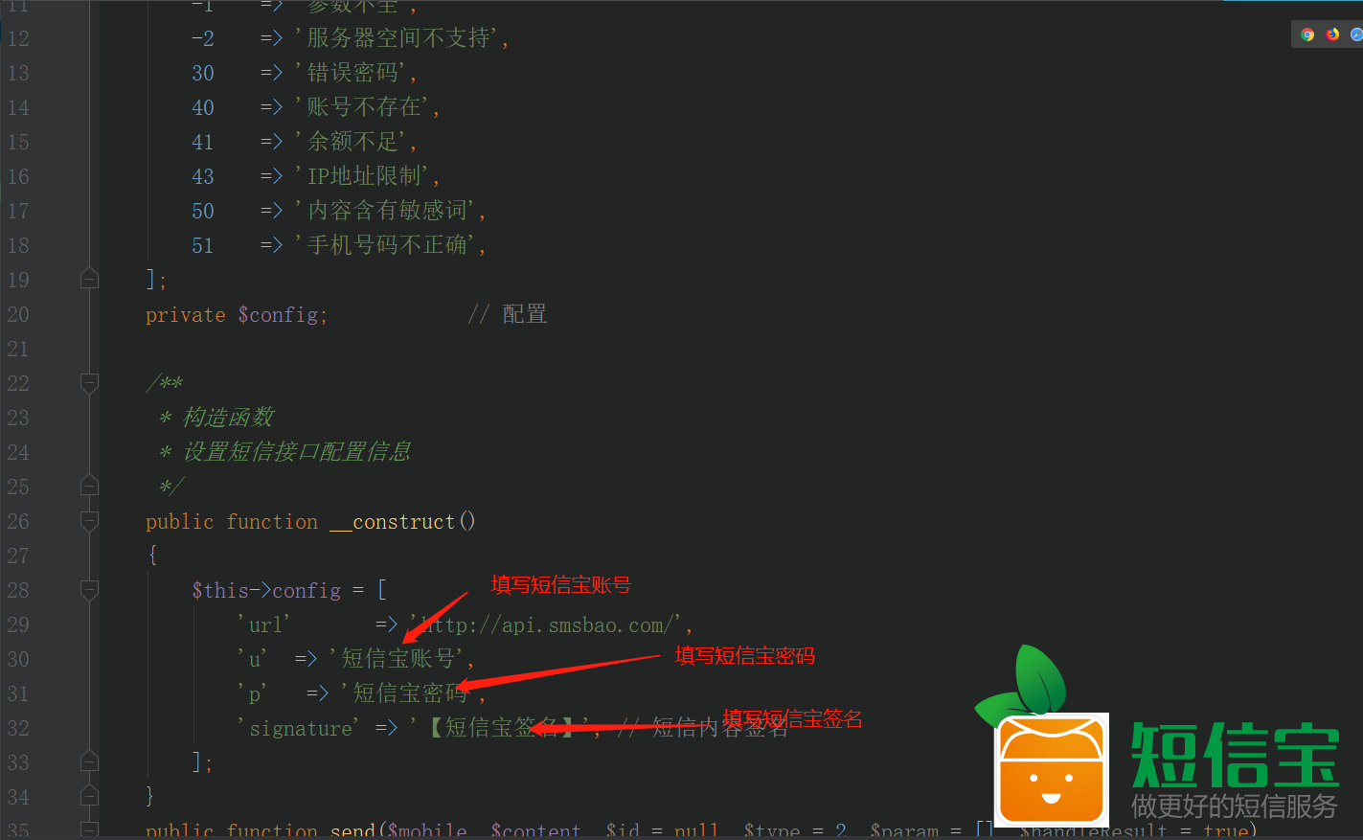Fold the send function at line 35
1363x840 pixels.
point(89,829)
